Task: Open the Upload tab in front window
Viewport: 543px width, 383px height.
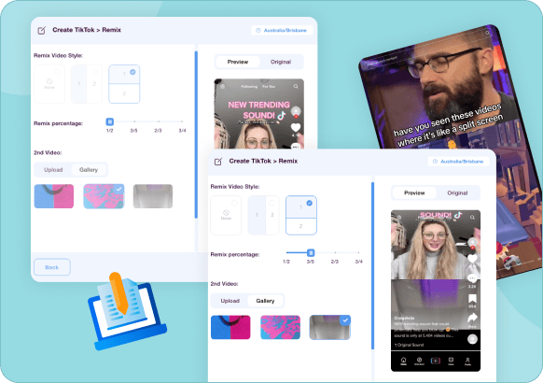Action: click(230, 301)
